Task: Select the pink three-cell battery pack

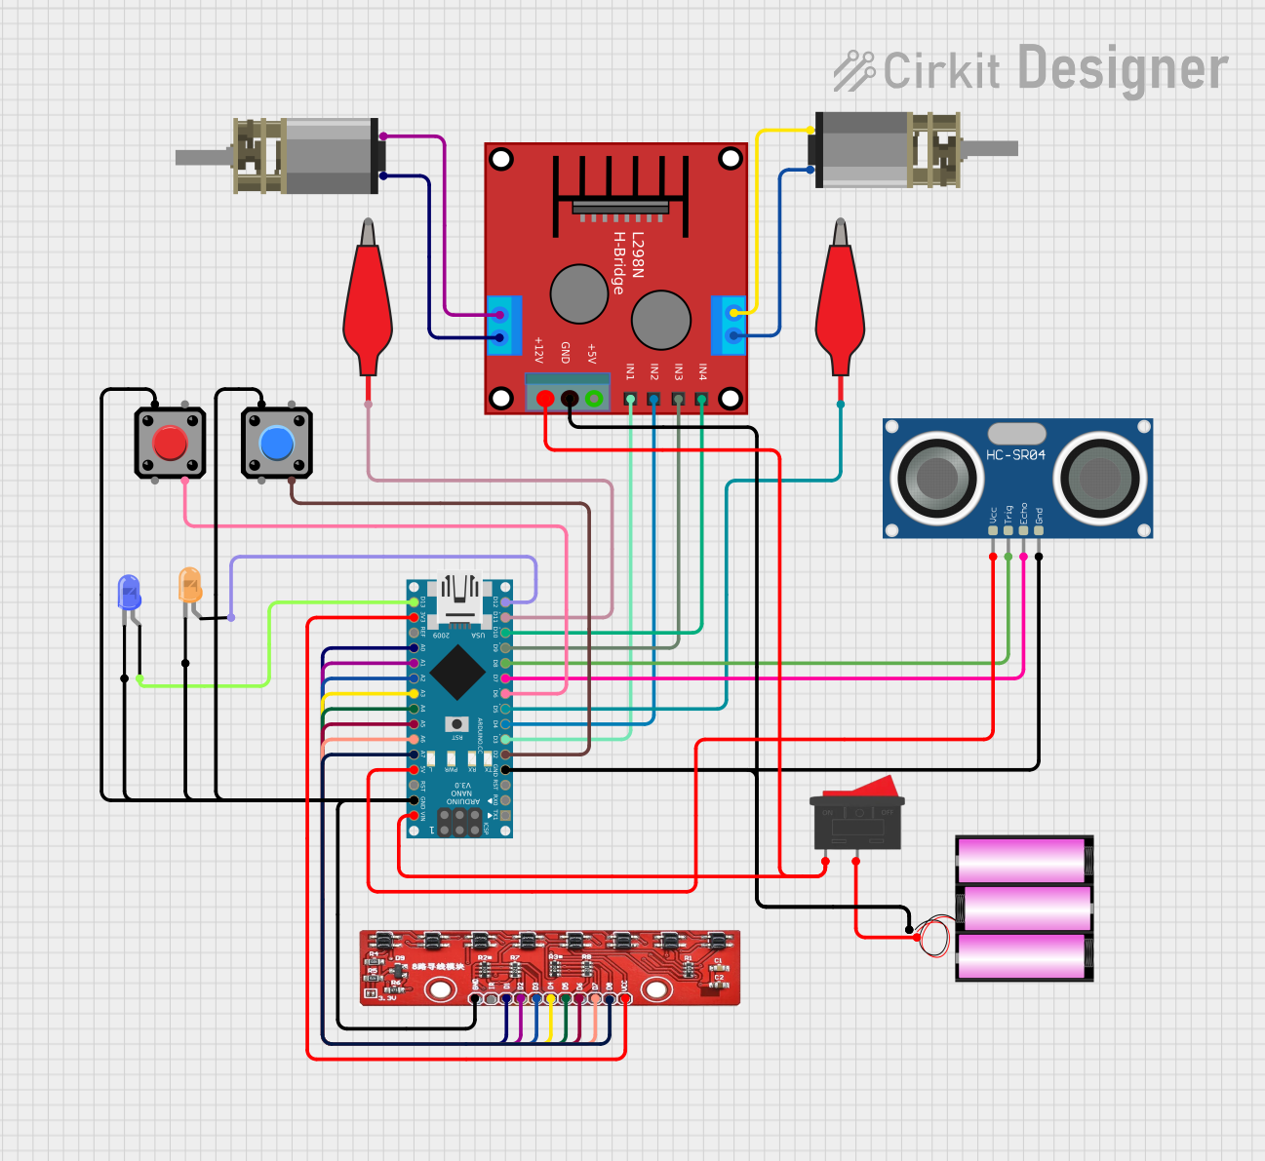Action: [x=1023, y=908]
